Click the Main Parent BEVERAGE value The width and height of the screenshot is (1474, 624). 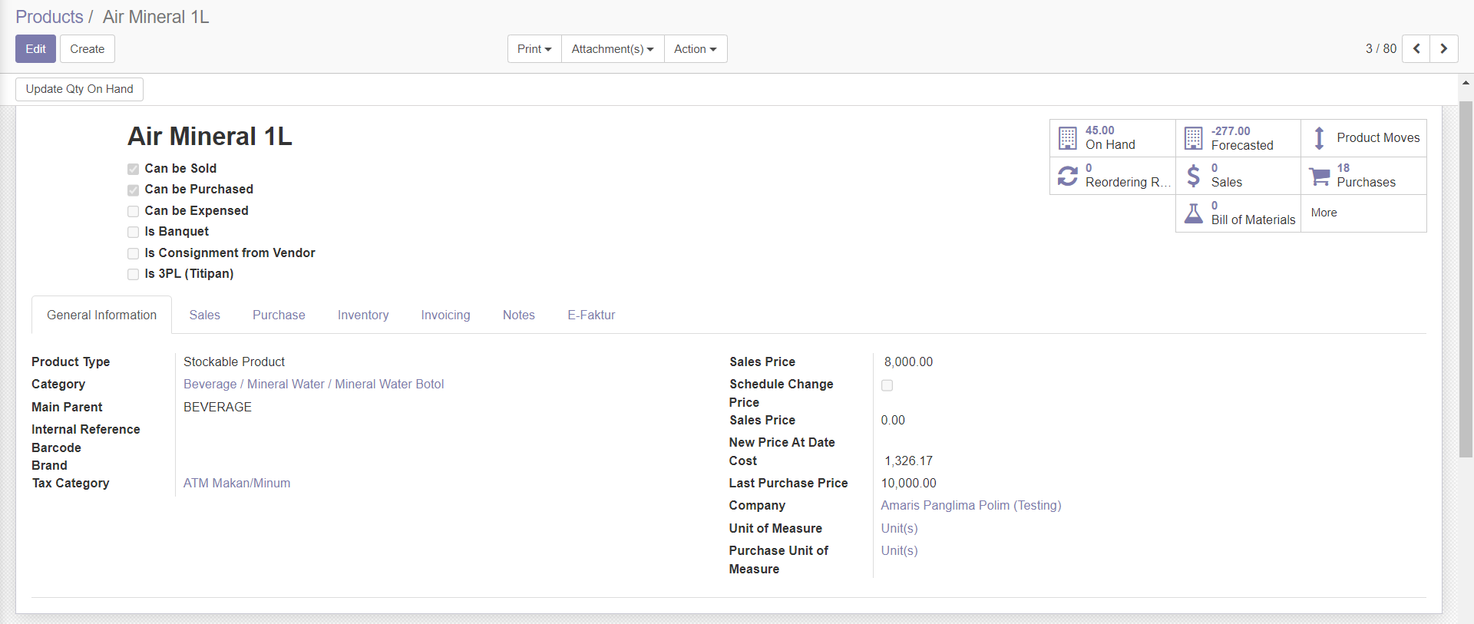pyautogui.click(x=217, y=407)
